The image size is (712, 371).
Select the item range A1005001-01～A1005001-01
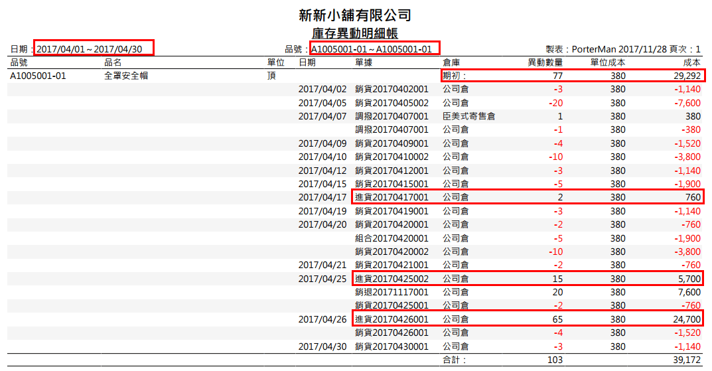[372, 49]
